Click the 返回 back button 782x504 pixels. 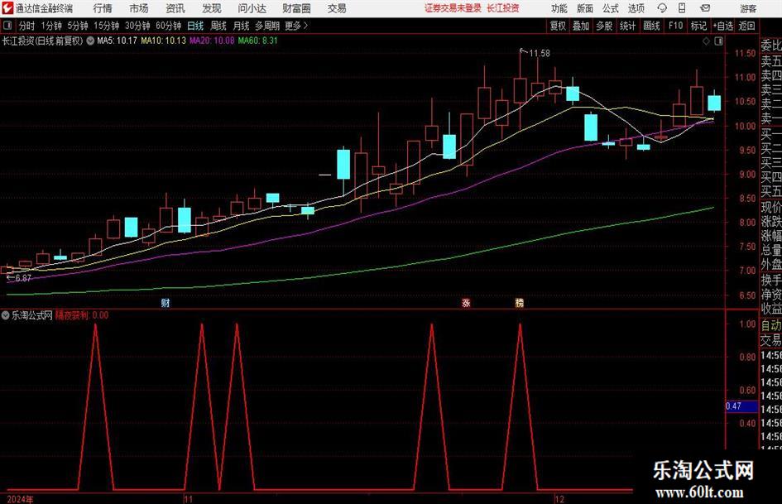click(x=746, y=26)
